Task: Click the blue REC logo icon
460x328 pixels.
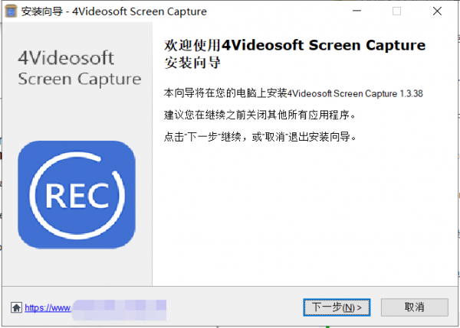Action: [77, 195]
